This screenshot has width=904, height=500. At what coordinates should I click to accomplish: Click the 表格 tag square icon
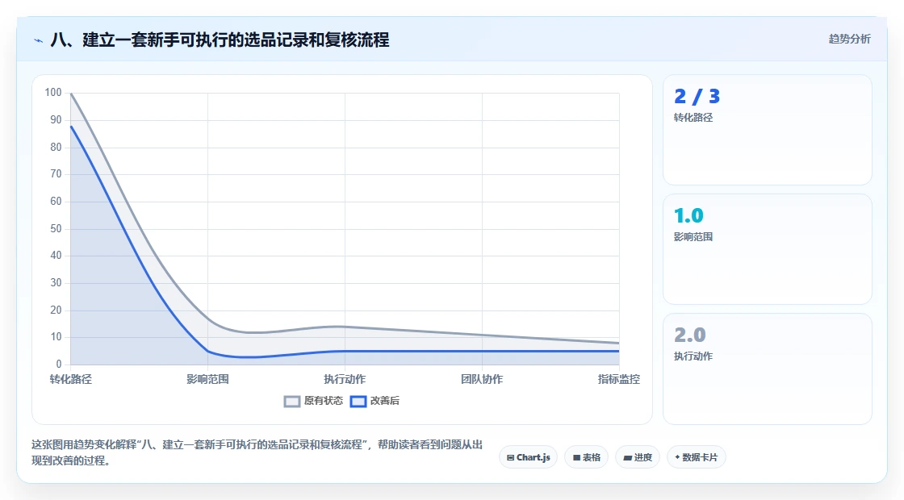click(576, 458)
